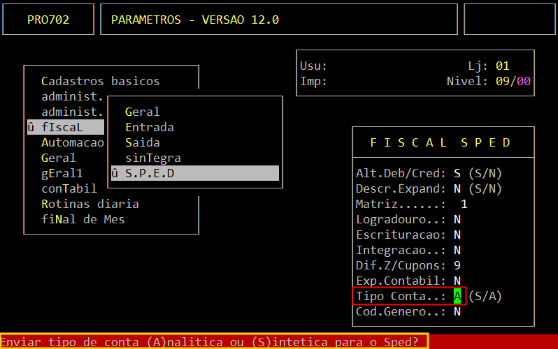This screenshot has width=558, height=349.
Task: Select Automacao in main menu
Action: click(72, 142)
